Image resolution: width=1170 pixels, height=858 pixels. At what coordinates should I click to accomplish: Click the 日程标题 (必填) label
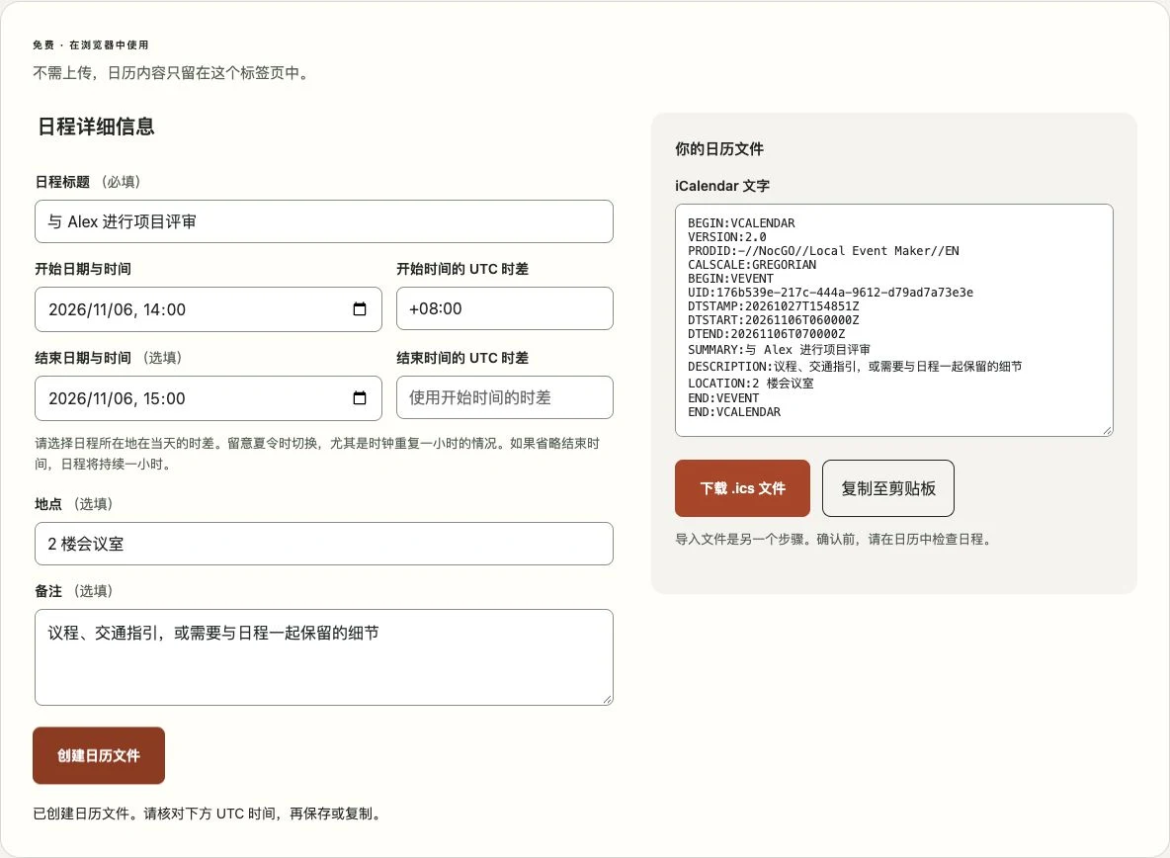coord(87,181)
